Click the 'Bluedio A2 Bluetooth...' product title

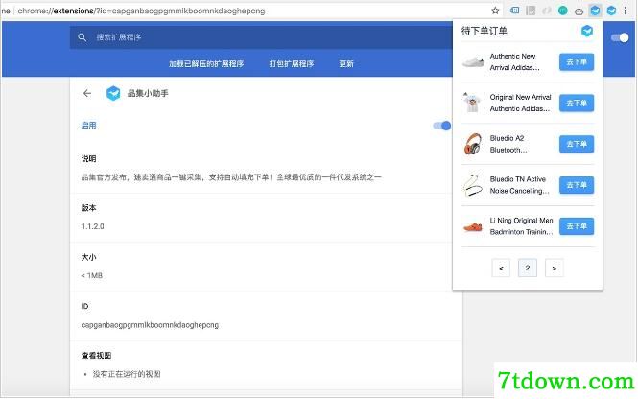[508, 144]
